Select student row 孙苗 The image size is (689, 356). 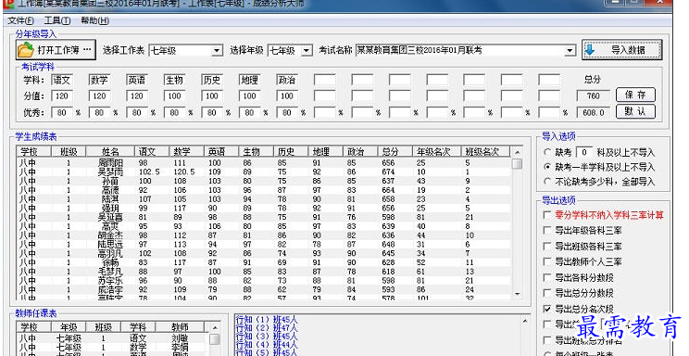click(264, 181)
